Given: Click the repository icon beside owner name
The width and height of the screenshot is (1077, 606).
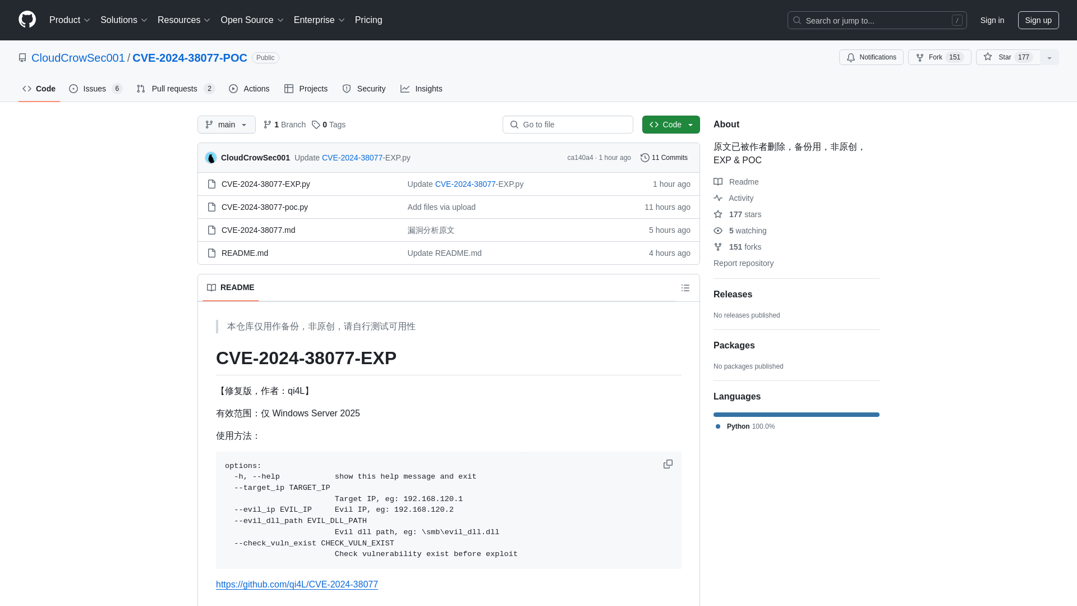Looking at the screenshot, I should point(22,58).
